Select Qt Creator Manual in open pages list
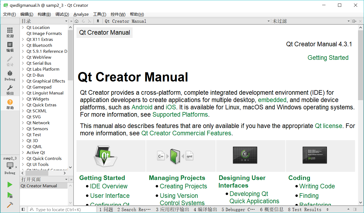 pyautogui.click(x=44, y=186)
